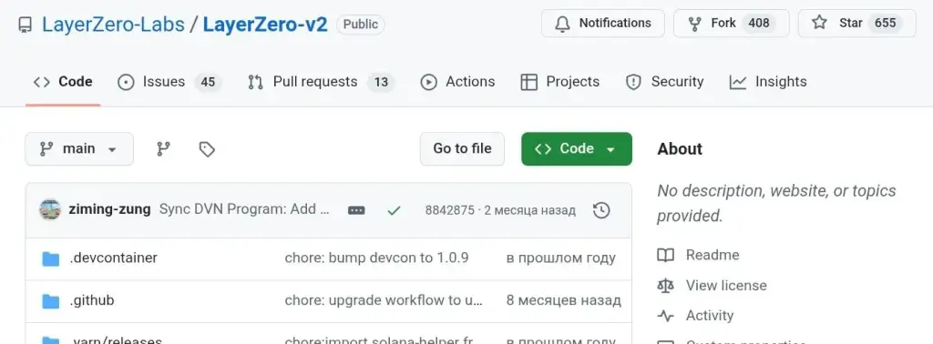
Task: Click the .devcontainer folder icon
Action: point(51,259)
